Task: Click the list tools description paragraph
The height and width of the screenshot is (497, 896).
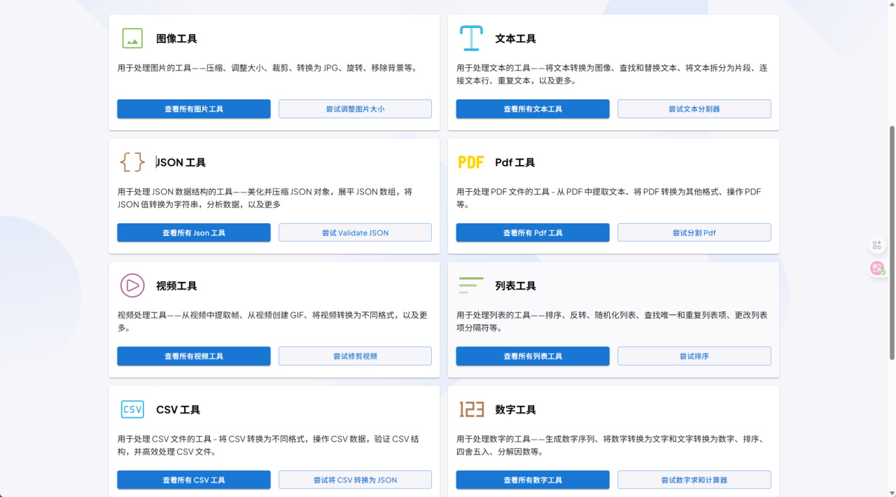Action: (612, 321)
